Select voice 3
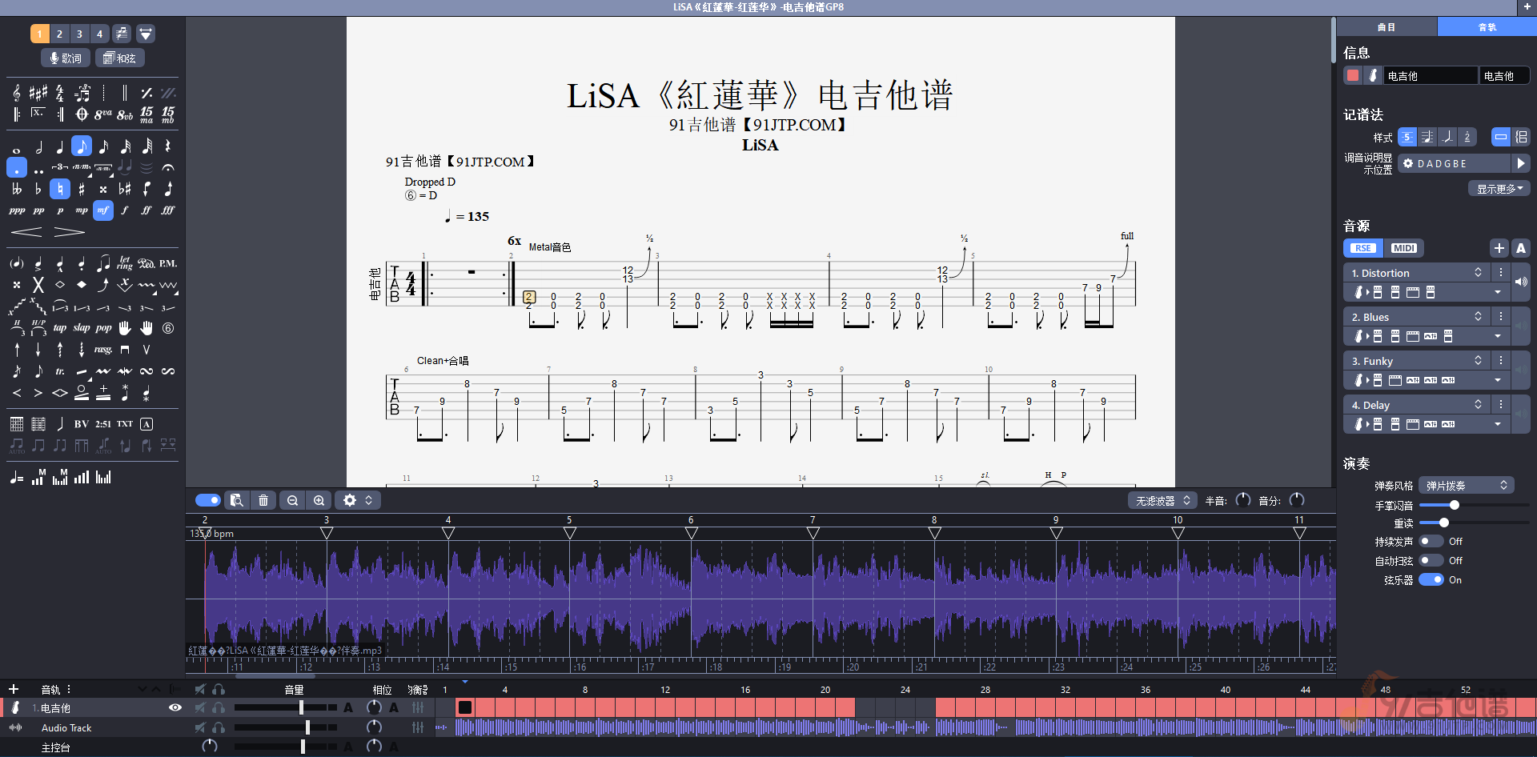Image resolution: width=1537 pixels, height=757 pixels. 79,34
